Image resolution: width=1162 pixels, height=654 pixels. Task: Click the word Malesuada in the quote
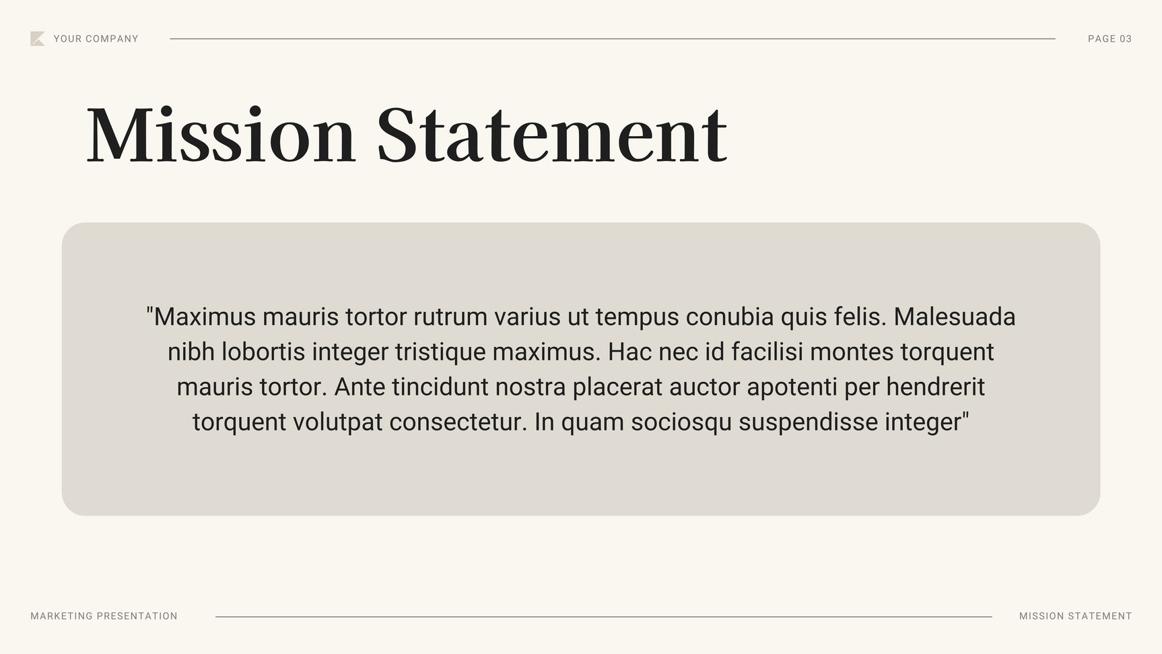[x=954, y=317]
